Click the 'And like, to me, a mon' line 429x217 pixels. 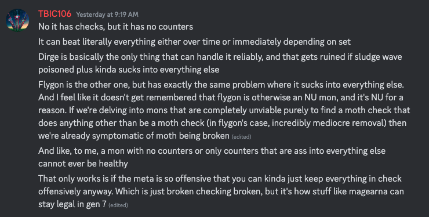point(212,151)
